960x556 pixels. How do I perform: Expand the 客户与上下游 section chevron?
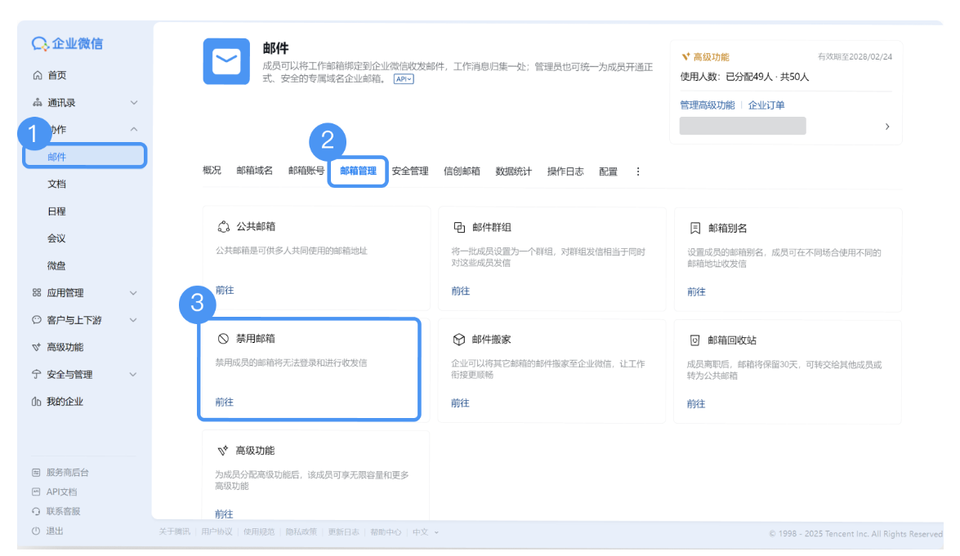[x=133, y=320]
